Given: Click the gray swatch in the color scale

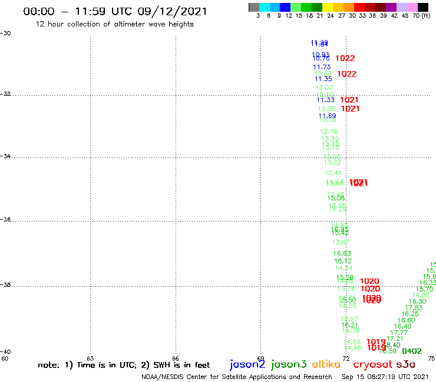Looking at the screenshot, I should [x=254, y=7].
